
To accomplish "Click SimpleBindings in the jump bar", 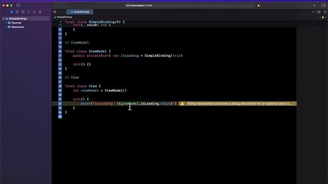I will click(65, 17).
